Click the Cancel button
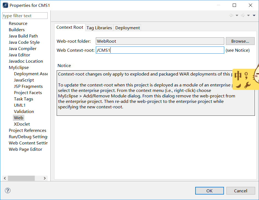This screenshot has height=200, width=259. (240, 191)
